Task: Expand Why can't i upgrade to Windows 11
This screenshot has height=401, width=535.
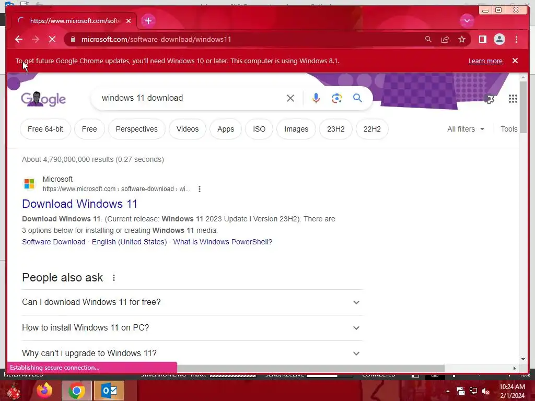Action: [x=192, y=353]
